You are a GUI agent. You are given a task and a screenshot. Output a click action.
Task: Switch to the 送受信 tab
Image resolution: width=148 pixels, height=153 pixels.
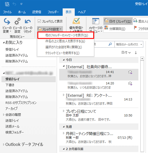(37, 12)
